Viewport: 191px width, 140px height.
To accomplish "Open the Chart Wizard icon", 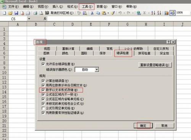I will pos(167,13).
